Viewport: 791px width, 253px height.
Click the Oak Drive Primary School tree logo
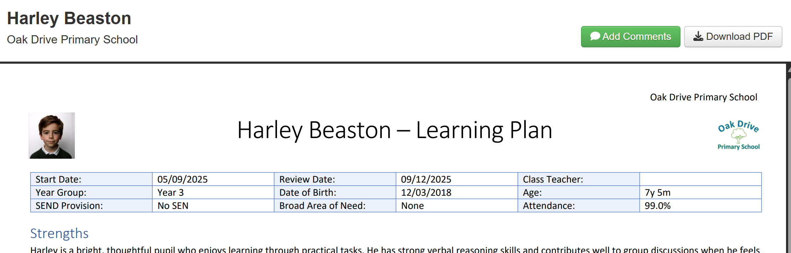738,136
